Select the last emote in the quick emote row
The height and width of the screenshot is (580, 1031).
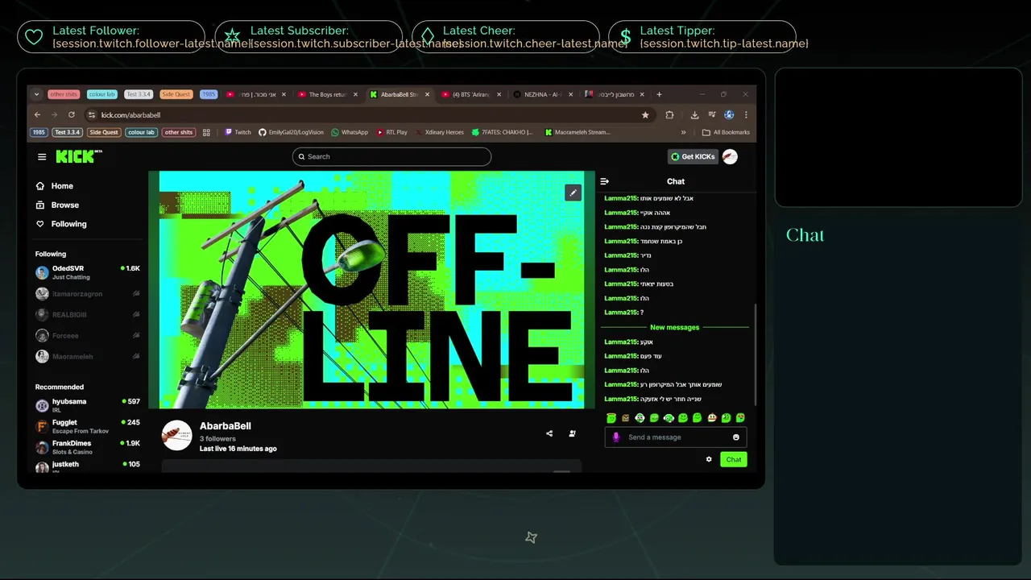tap(740, 418)
